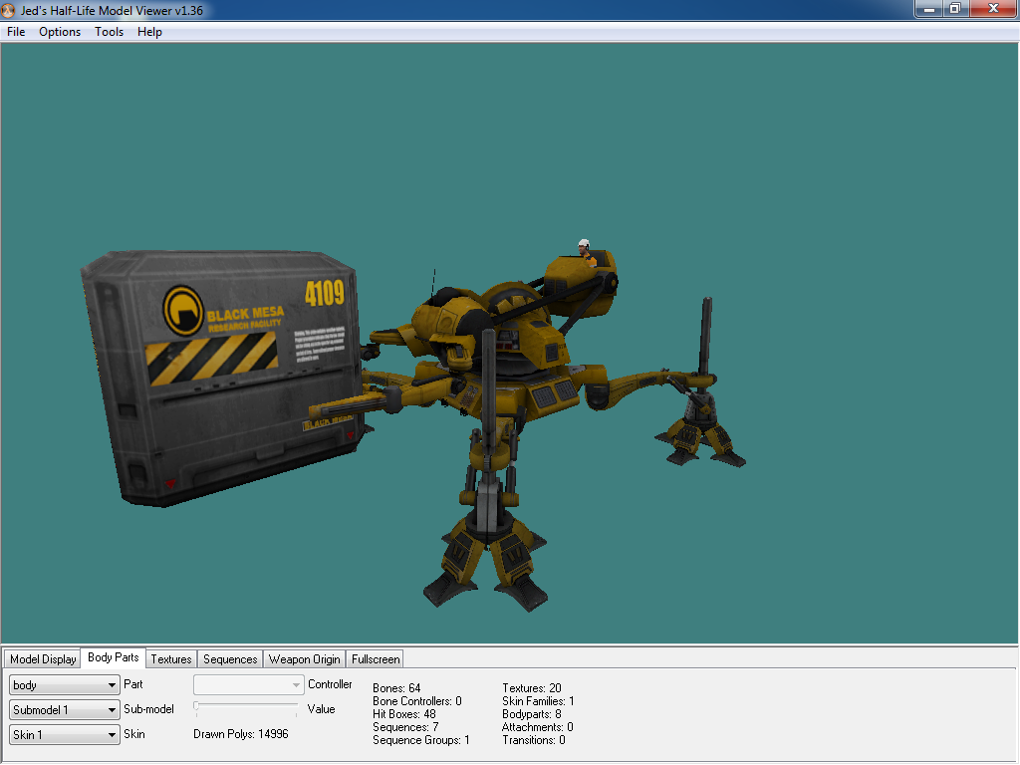Image resolution: width=1020 pixels, height=765 pixels.
Task: Click the 'Transitions: 0' statistic
Action: pos(534,740)
